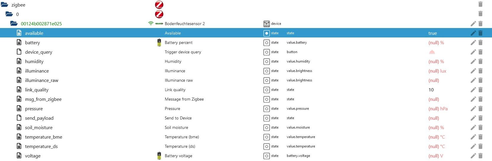Select the temperature_bme state row

tap(43, 137)
